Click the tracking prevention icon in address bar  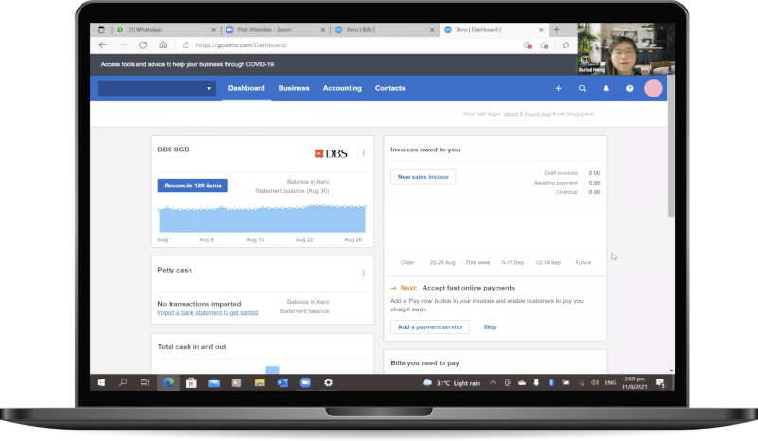tap(527, 44)
